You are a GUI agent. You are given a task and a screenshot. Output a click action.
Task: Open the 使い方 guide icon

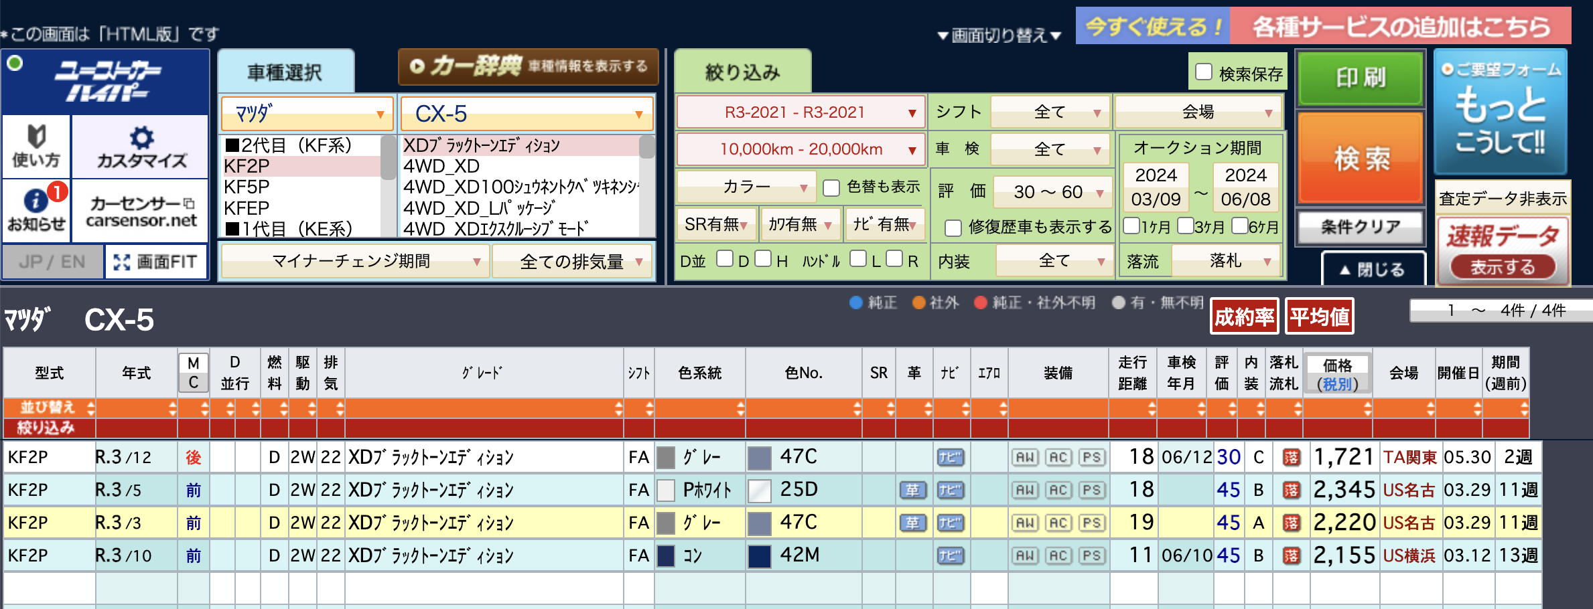(x=36, y=146)
